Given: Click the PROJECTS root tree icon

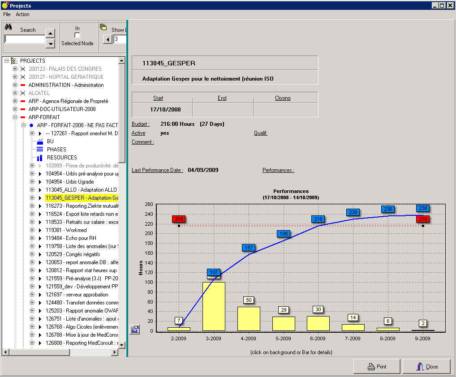Looking at the screenshot, I should [14, 61].
